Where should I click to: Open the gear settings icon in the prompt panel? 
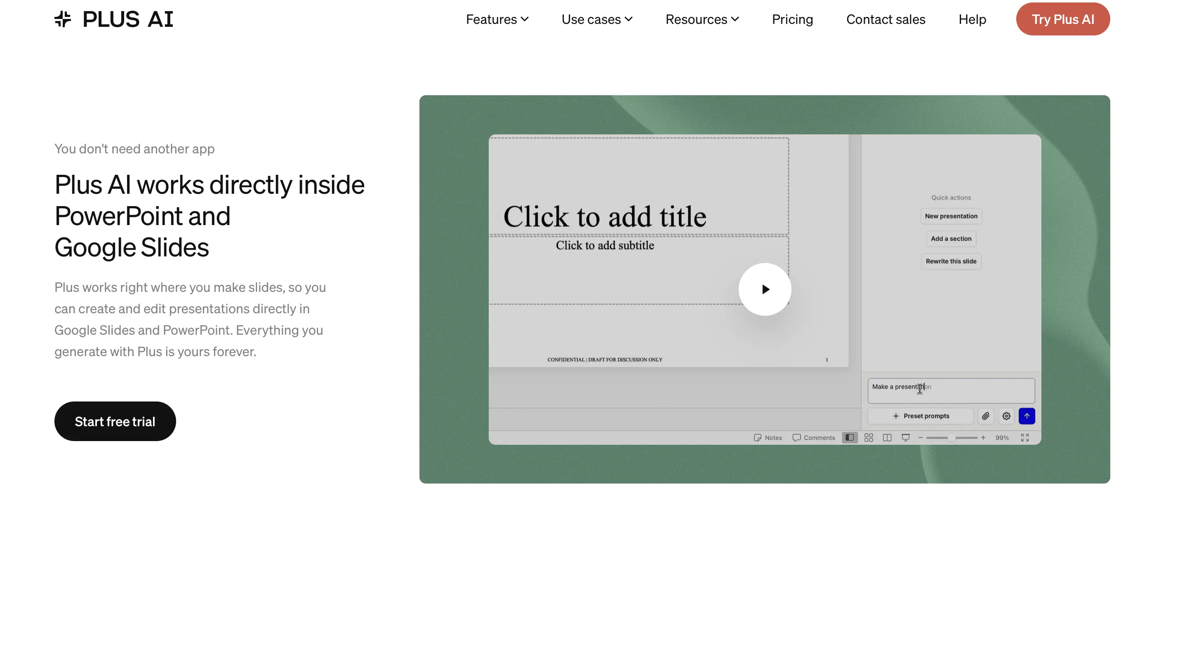tap(1006, 416)
